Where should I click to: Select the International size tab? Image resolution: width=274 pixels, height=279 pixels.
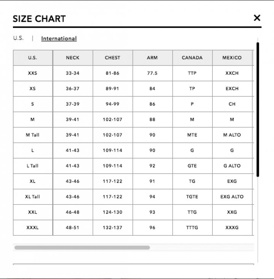click(59, 38)
